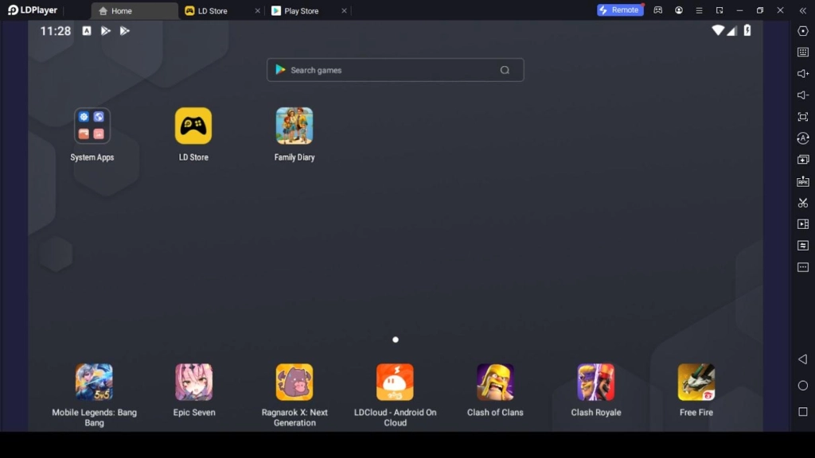This screenshot has width=815, height=458.
Task: Open the hamburger menu in title bar
Action: (699, 10)
